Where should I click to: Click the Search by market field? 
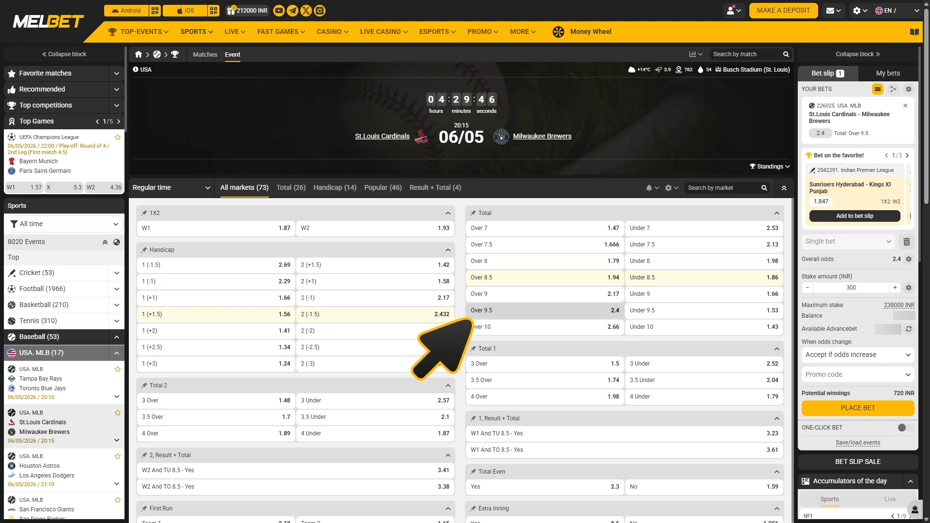[723, 188]
